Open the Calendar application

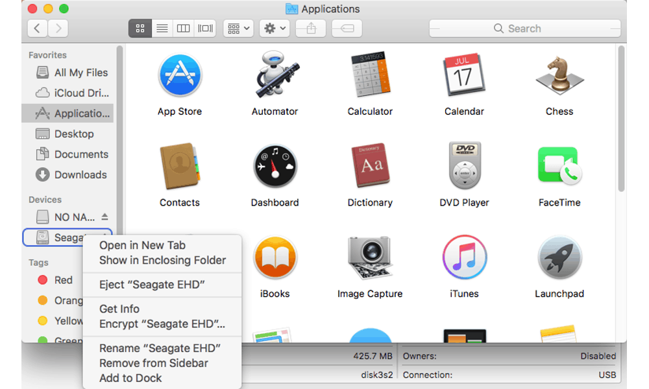[464, 75]
